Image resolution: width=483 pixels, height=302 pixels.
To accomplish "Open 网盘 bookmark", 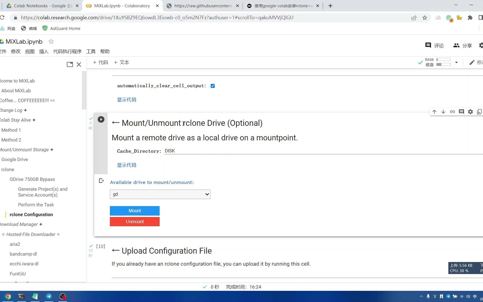I will (x=8, y=28).
